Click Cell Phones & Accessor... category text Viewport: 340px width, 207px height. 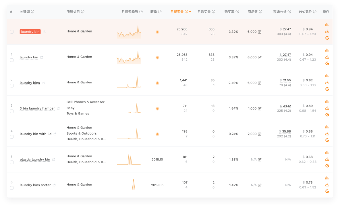click(87, 102)
